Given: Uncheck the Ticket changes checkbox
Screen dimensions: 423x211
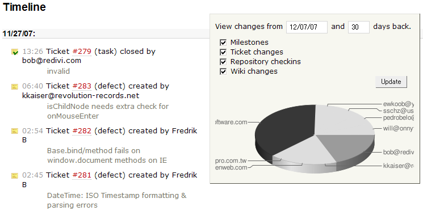Looking at the screenshot, I should [223, 52].
